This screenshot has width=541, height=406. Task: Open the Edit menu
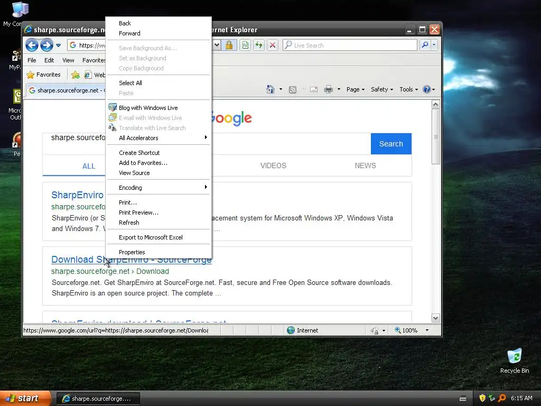point(49,60)
